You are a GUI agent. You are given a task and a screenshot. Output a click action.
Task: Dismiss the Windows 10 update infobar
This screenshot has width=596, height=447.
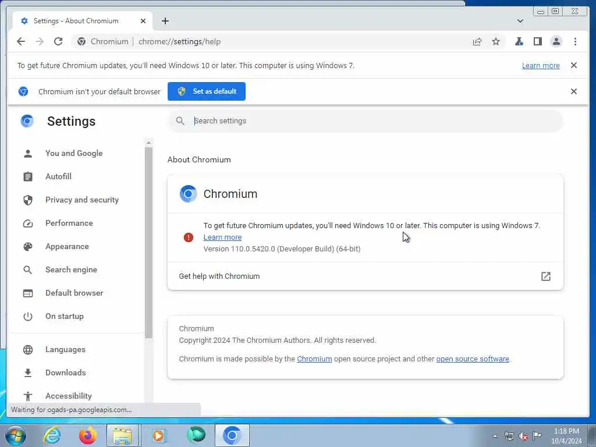point(573,65)
